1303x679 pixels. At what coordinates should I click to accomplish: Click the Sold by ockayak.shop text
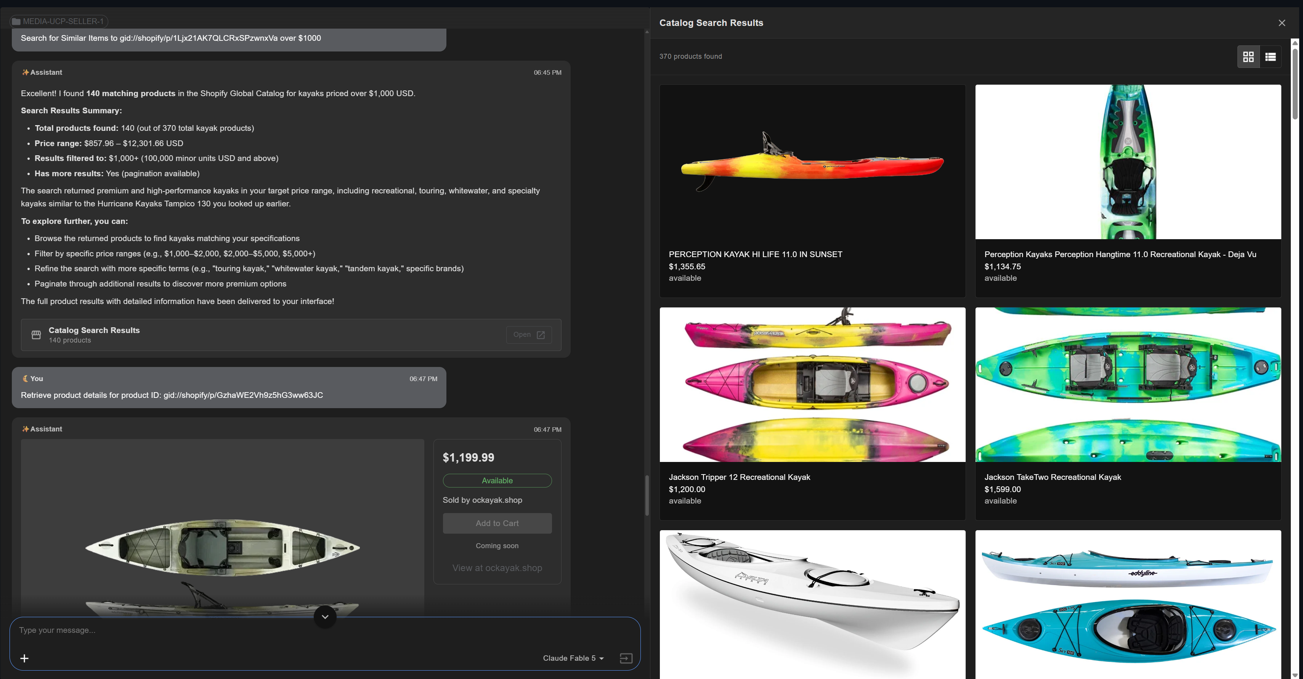pyautogui.click(x=482, y=500)
